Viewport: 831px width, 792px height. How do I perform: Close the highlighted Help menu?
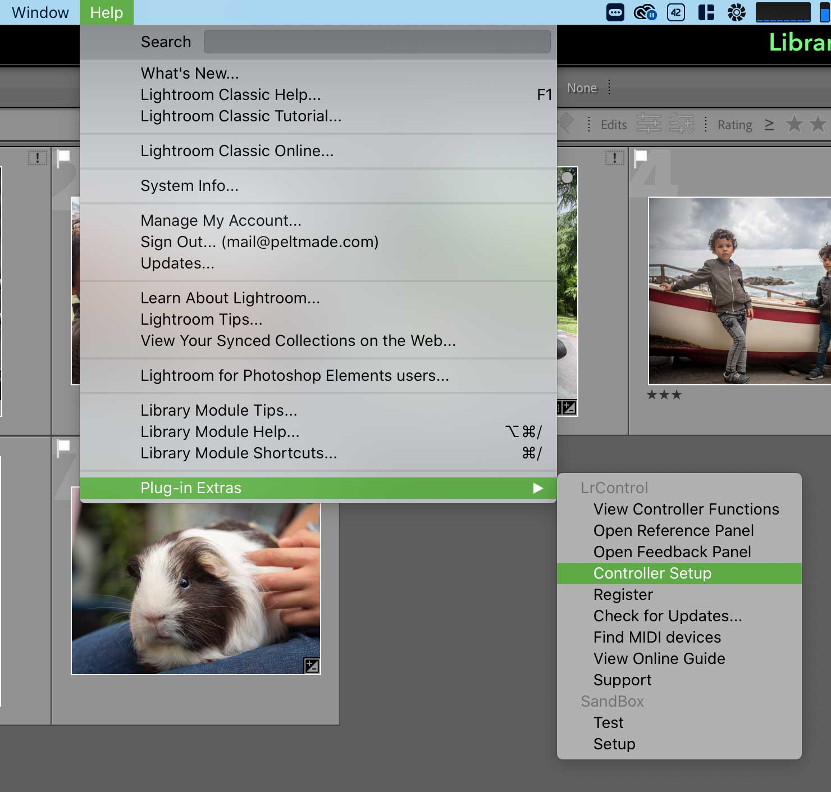pyautogui.click(x=106, y=12)
